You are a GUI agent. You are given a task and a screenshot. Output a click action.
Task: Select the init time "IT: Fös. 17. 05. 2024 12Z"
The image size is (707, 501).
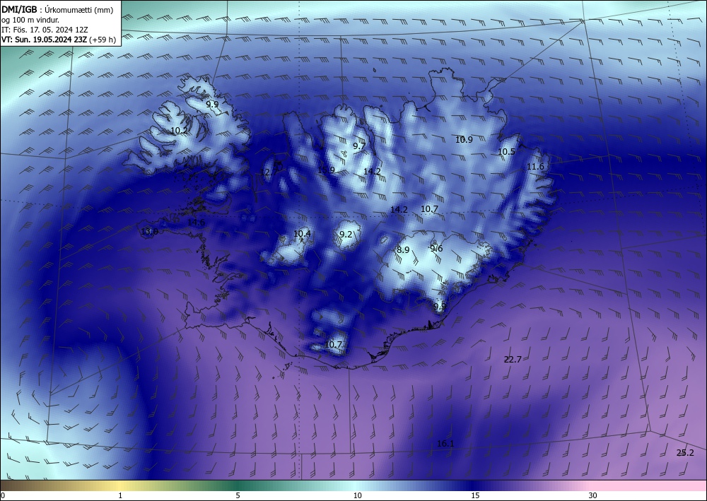45,30
